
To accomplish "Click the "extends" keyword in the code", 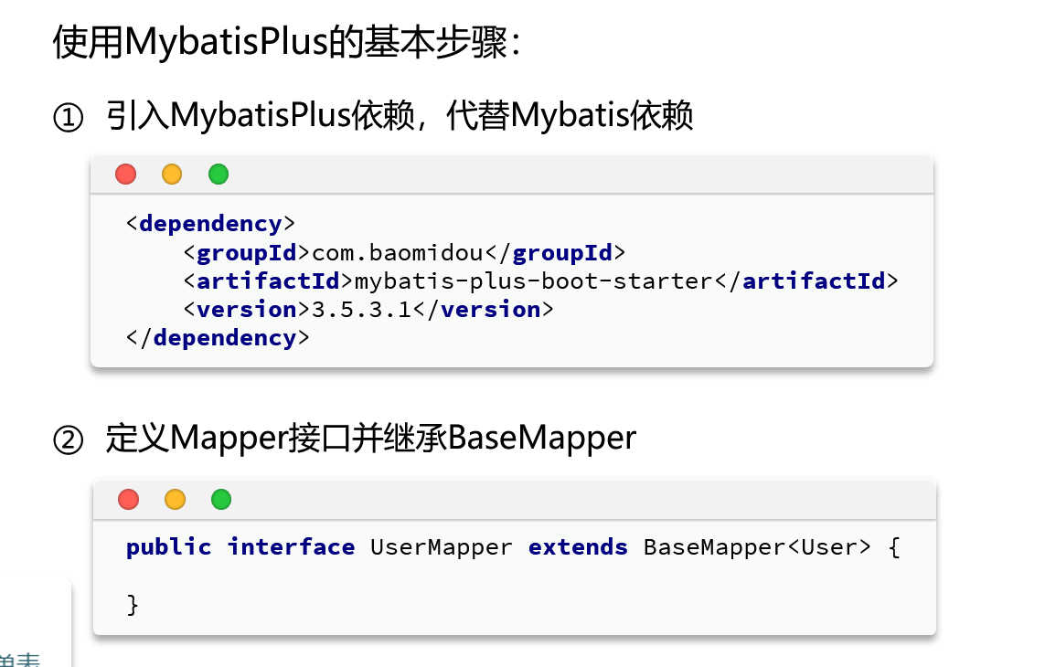I will (x=578, y=547).
